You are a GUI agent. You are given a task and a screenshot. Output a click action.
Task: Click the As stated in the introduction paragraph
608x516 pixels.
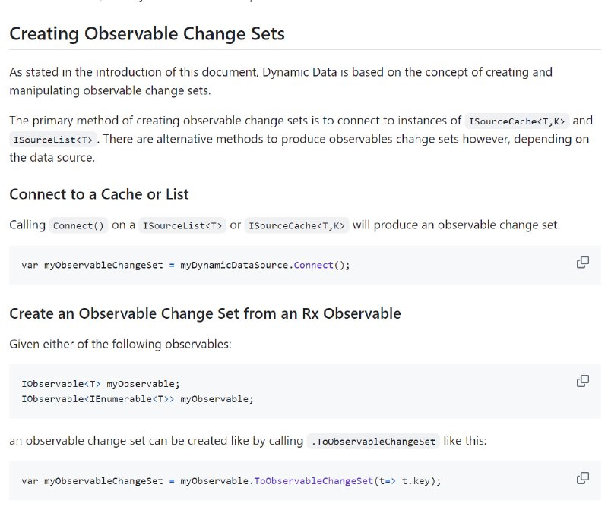pos(280,81)
